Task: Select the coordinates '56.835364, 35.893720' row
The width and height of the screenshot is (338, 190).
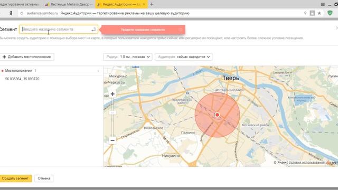Action: [22, 79]
